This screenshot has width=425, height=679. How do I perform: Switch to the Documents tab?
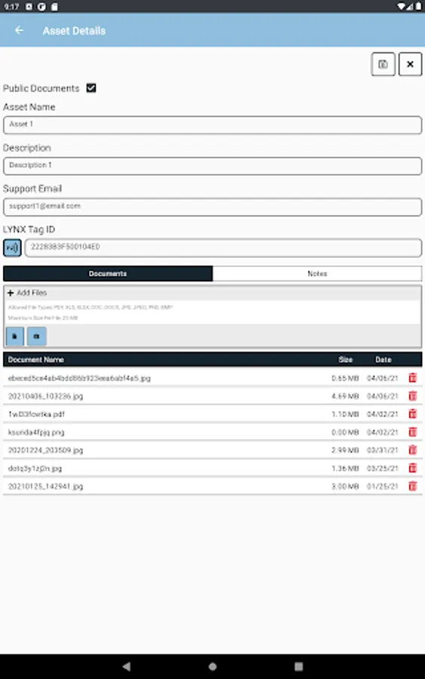pyautogui.click(x=108, y=274)
